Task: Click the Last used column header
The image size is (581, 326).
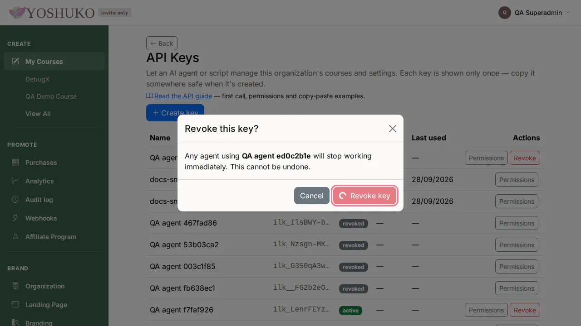Action: coord(429,138)
